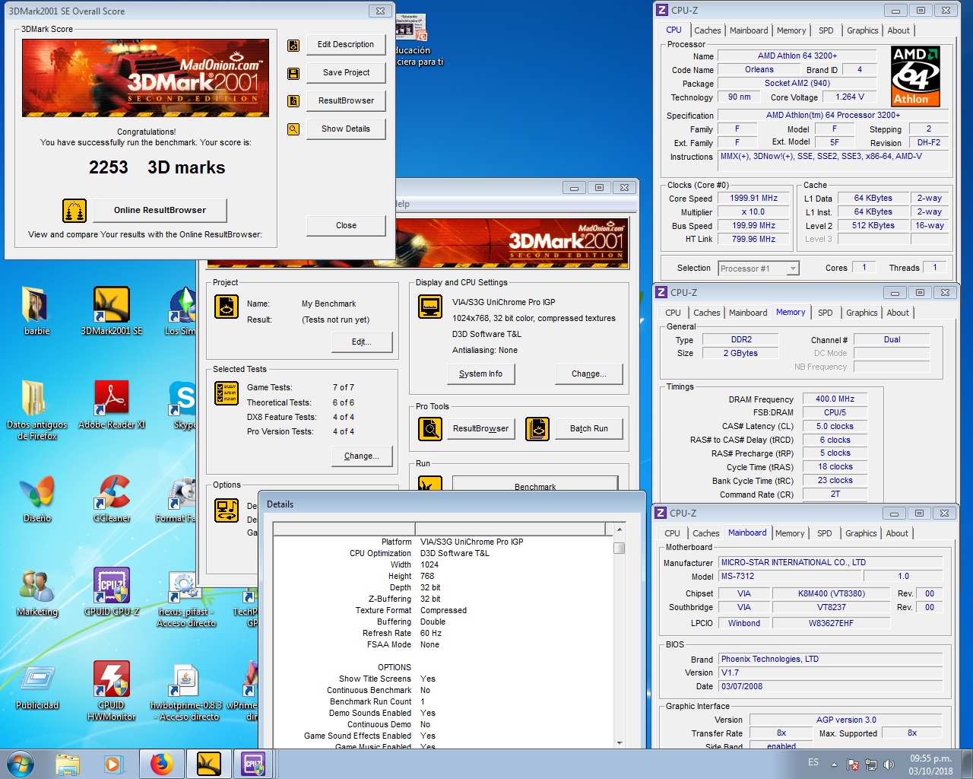Click the DRAM Frequency value 400.0 MHz
The width and height of the screenshot is (973, 779).
835,399
